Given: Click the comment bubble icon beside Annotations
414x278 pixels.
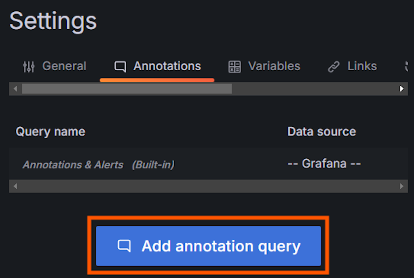Looking at the screenshot, I should [x=120, y=66].
